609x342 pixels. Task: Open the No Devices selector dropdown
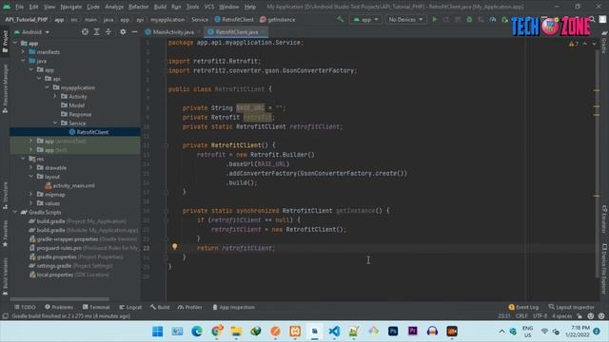click(x=405, y=19)
